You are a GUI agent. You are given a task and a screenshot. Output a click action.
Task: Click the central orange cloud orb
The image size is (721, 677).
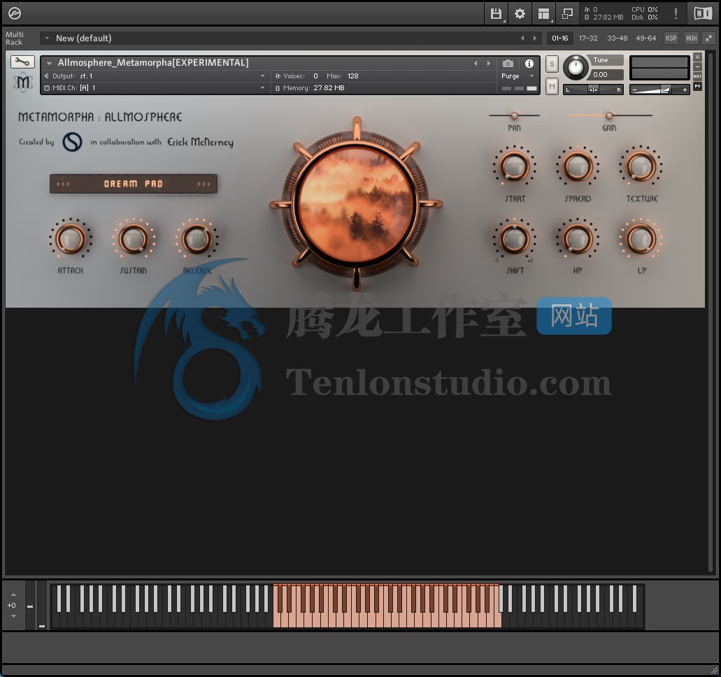pyautogui.click(x=356, y=204)
